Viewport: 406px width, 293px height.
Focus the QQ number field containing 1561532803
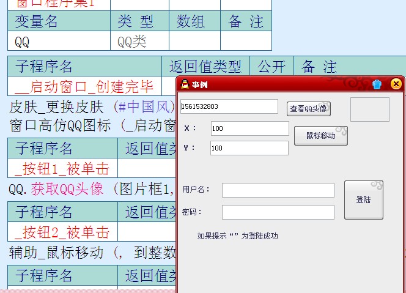pyautogui.click(x=229, y=106)
